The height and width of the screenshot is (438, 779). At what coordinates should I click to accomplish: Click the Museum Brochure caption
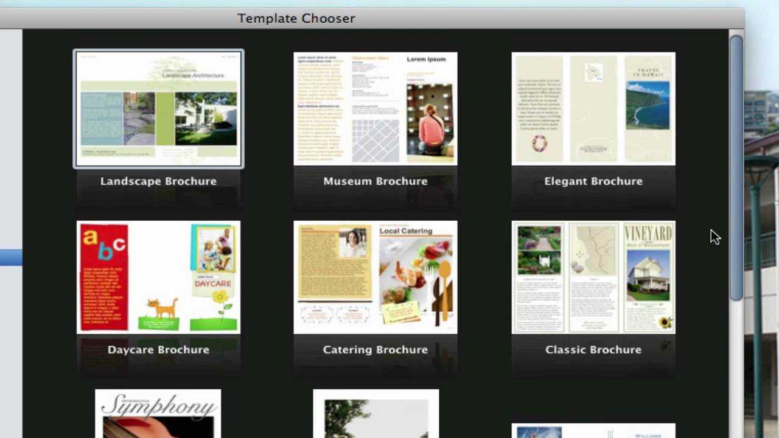[x=376, y=181]
